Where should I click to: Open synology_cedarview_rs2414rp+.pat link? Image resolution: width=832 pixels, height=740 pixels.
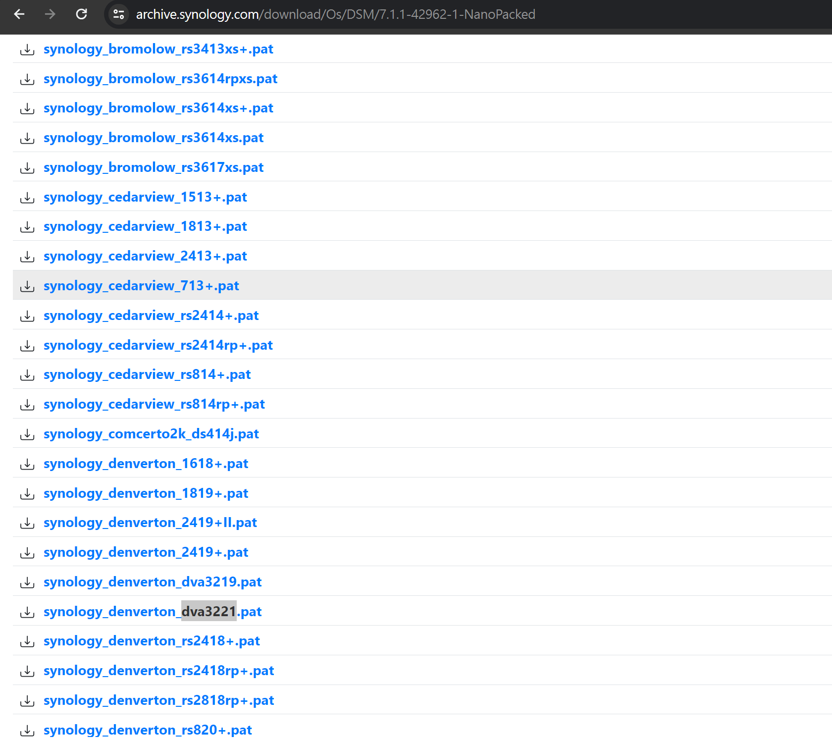tap(158, 345)
